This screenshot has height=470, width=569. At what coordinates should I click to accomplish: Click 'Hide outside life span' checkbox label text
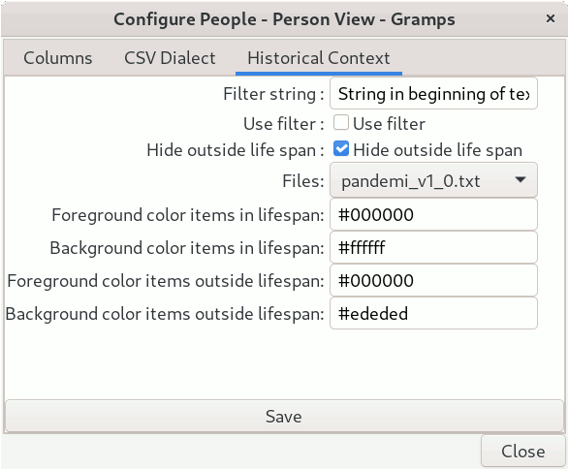point(437,150)
